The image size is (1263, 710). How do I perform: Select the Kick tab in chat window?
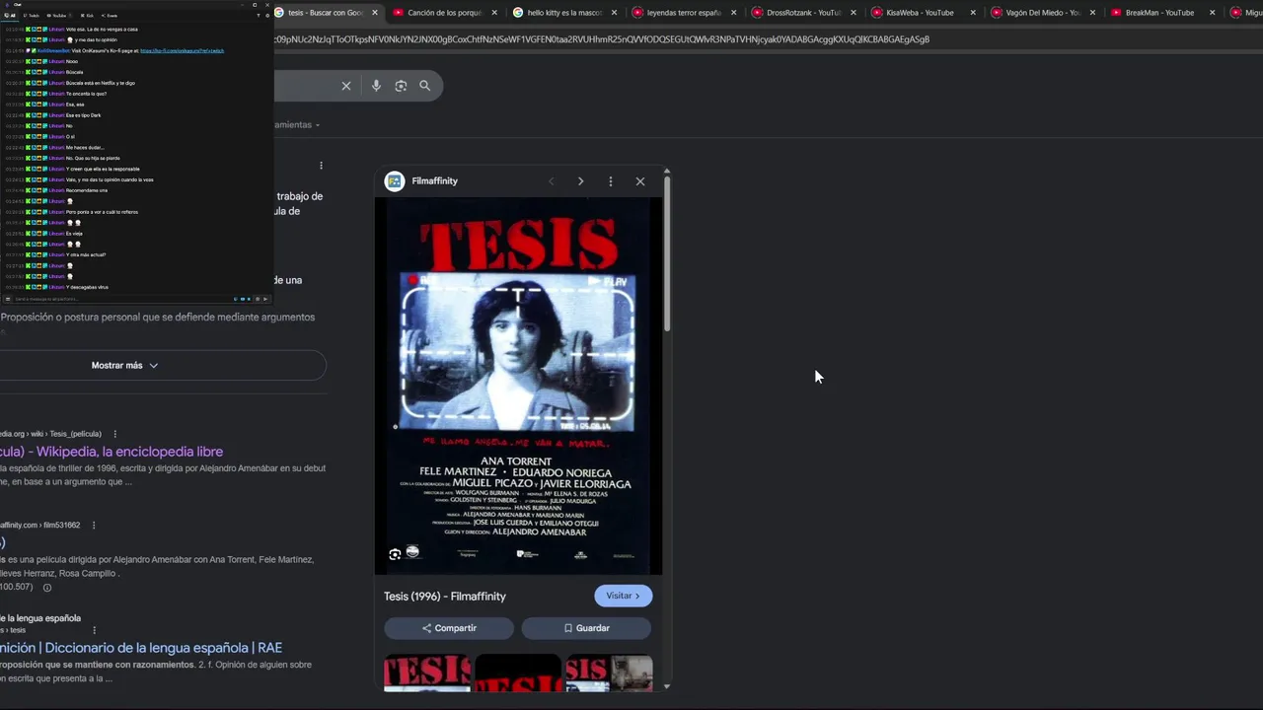click(86, 16)
